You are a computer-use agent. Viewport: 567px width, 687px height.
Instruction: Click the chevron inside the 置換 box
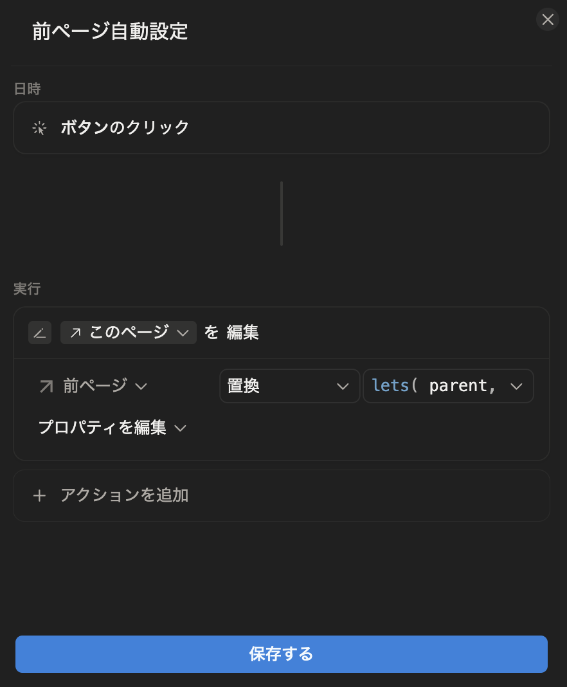[x=343, y=387]
